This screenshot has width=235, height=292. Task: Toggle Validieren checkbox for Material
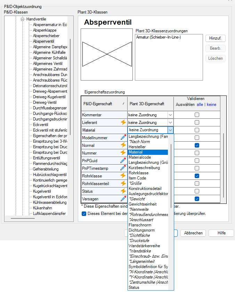(197, 130)
